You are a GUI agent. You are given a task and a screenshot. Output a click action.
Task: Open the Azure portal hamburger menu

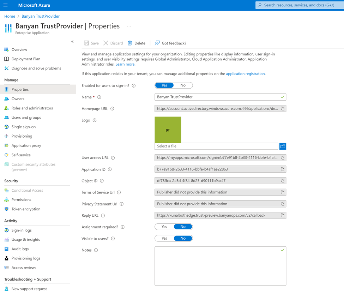click(x=6, y=5)
